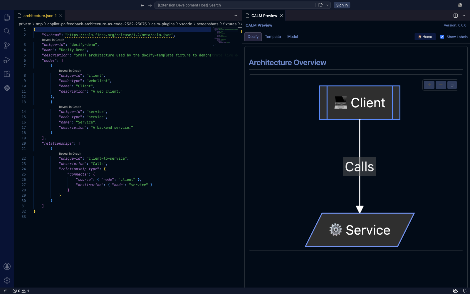Open the remote window indicator in status bar
The image size is (470, 294).
5,291
